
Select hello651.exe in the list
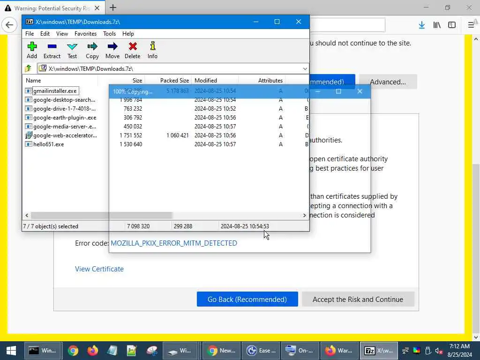tap(48, 144)
